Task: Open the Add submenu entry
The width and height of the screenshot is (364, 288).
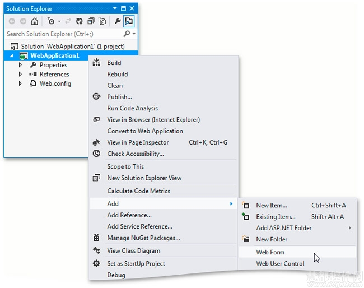Action: point(164,204)
